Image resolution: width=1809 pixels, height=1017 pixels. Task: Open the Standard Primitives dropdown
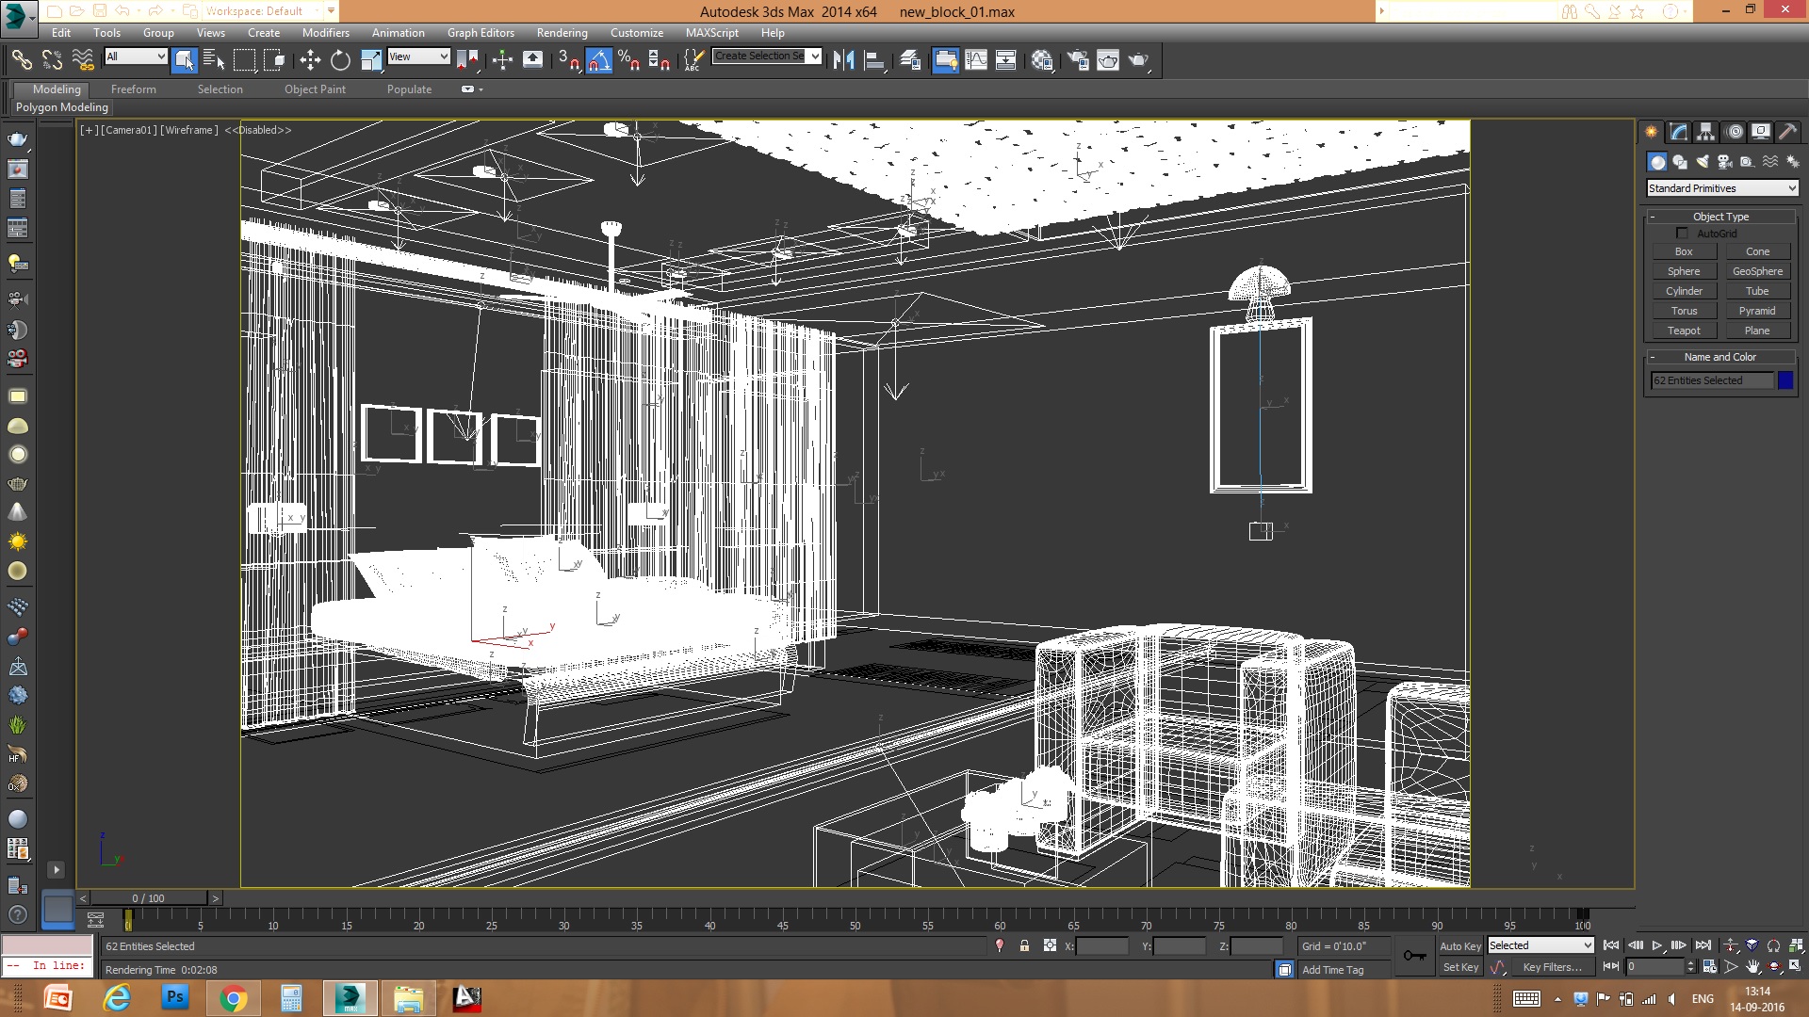[x=1721, y=188]
